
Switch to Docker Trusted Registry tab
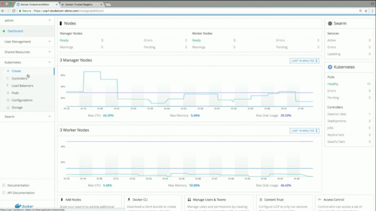(x=79, y=4)
